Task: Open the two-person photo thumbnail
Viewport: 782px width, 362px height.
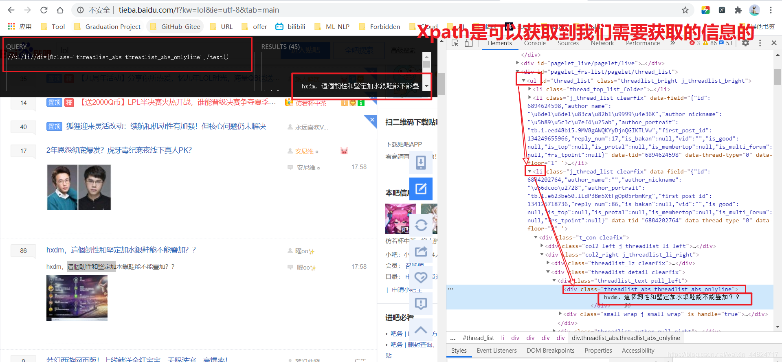Action: (x=79, y=187)
